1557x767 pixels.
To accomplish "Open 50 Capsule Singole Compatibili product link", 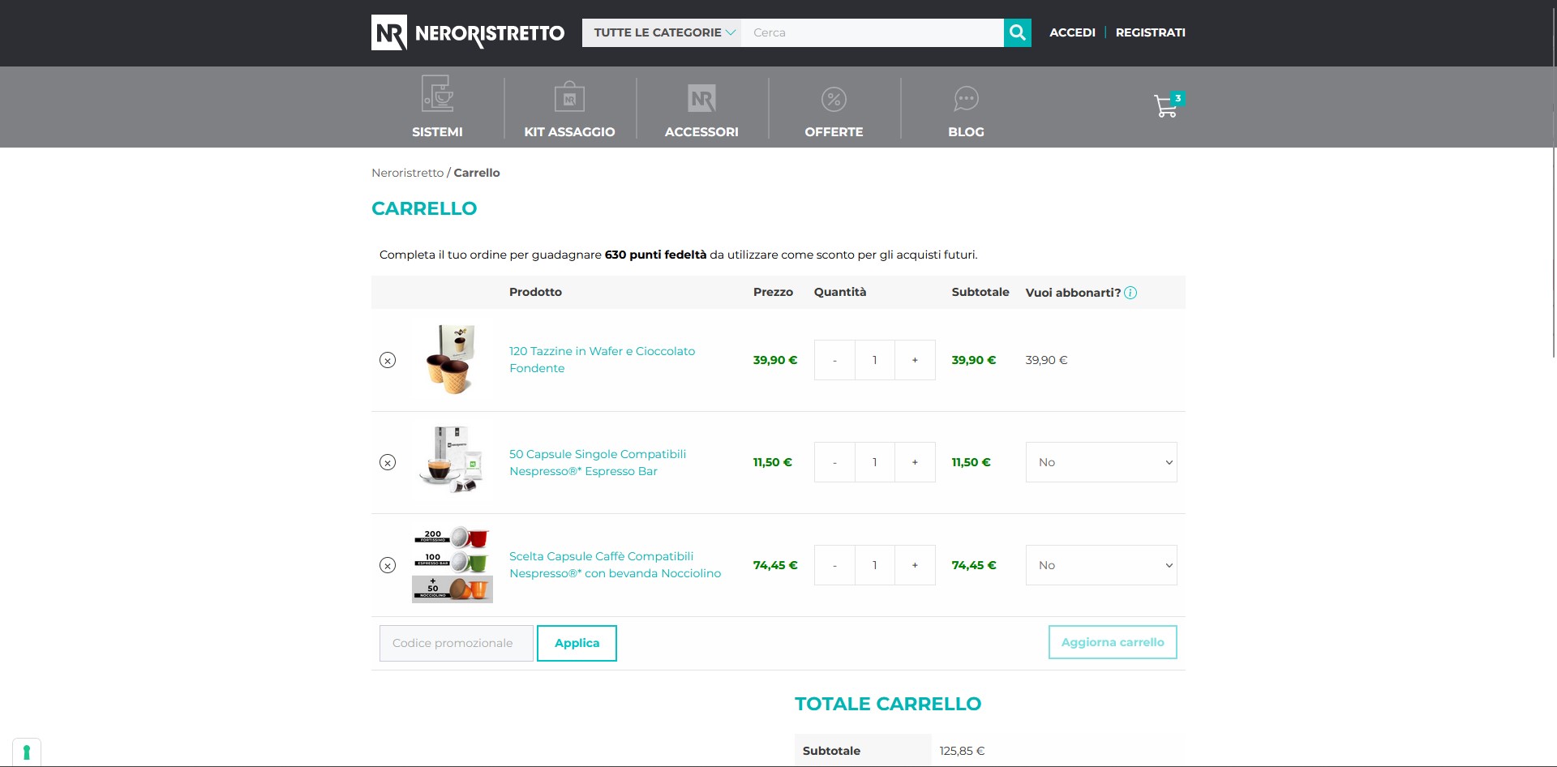I will coord(598,462).
